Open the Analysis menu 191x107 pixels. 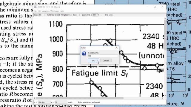click(x=46, y=11)
